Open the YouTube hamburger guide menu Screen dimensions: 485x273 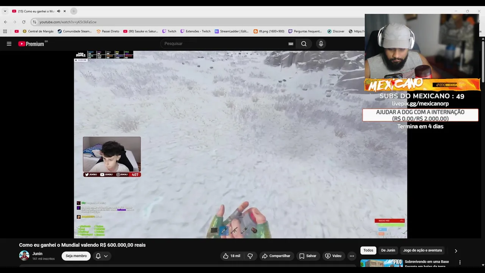click(9, 44)
